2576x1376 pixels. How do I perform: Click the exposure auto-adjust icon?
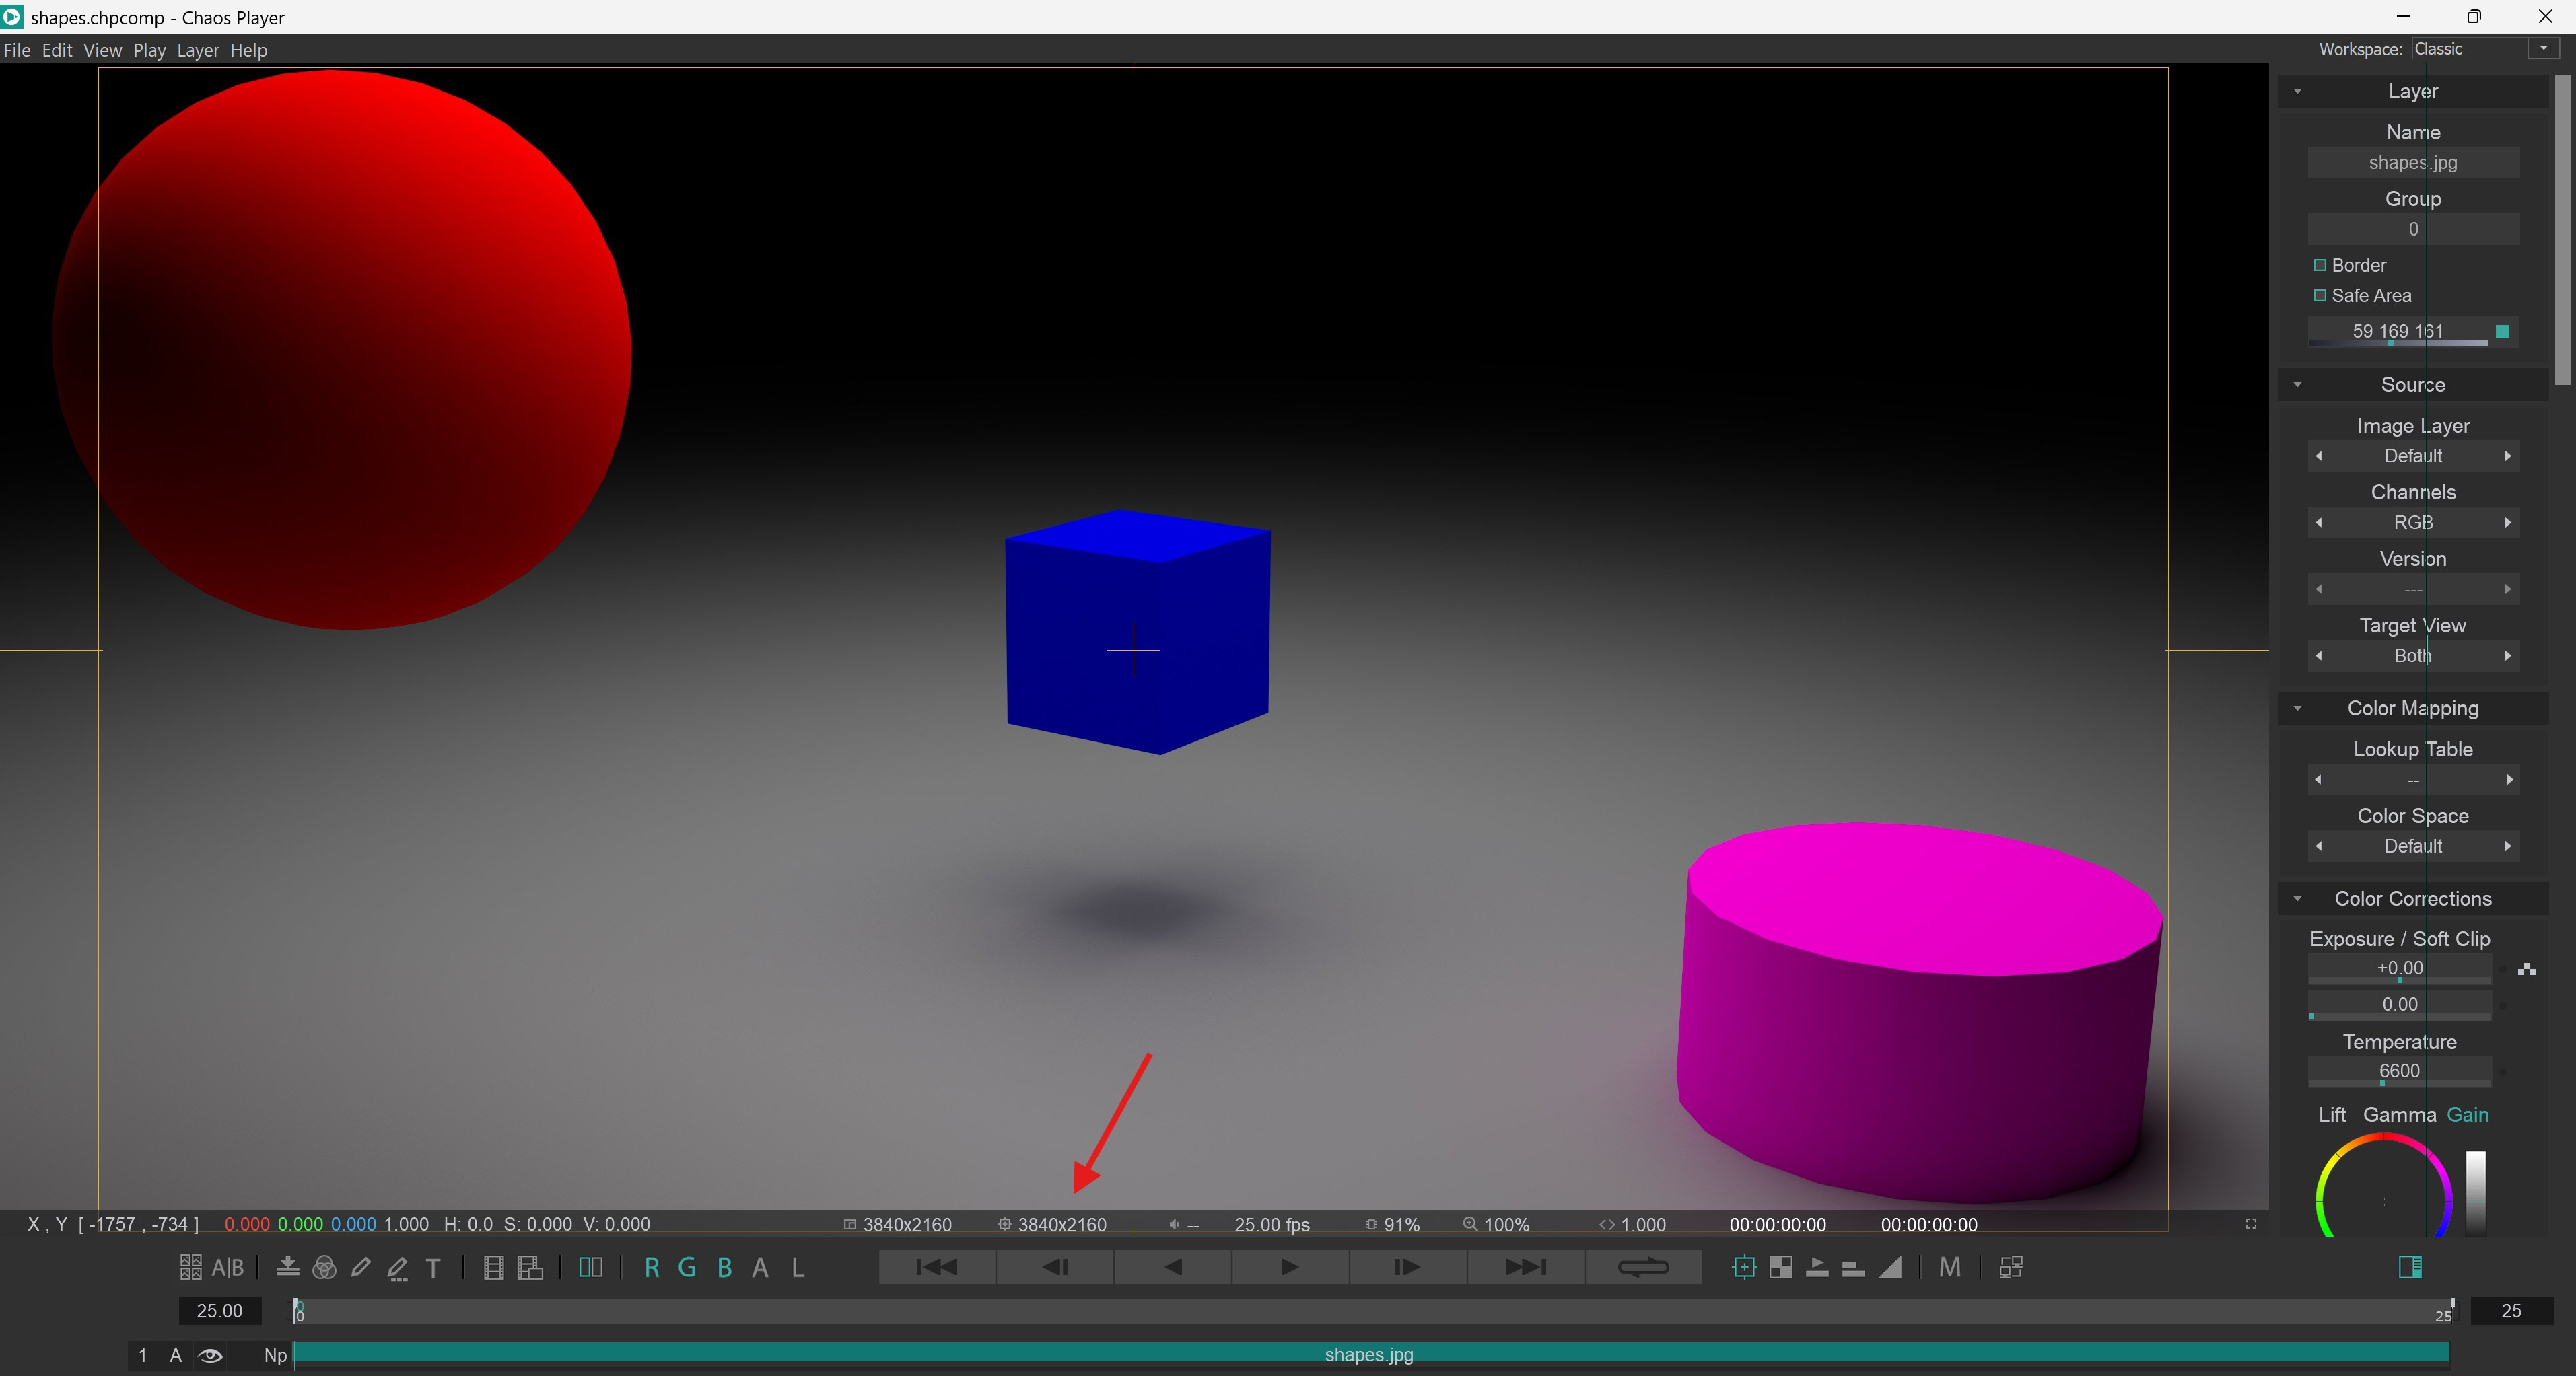pos(2527,968)
